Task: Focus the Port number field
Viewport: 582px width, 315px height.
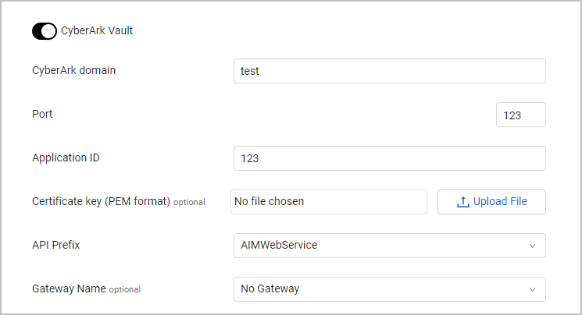Action: (520, 115)
